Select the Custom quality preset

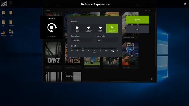[112, 28]
